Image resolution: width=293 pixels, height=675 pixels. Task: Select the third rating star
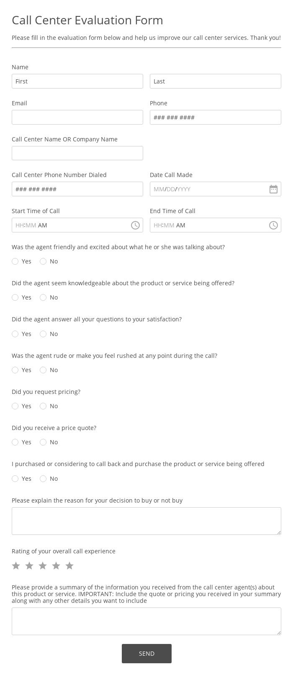coord(43,566)
